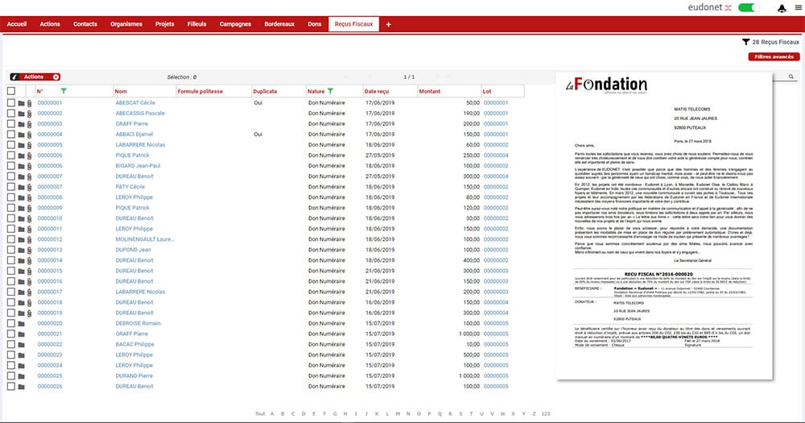Screen dimensions: 805x423
Task: Check the box for receipt 00000021
Action: (x=10, y=334)
